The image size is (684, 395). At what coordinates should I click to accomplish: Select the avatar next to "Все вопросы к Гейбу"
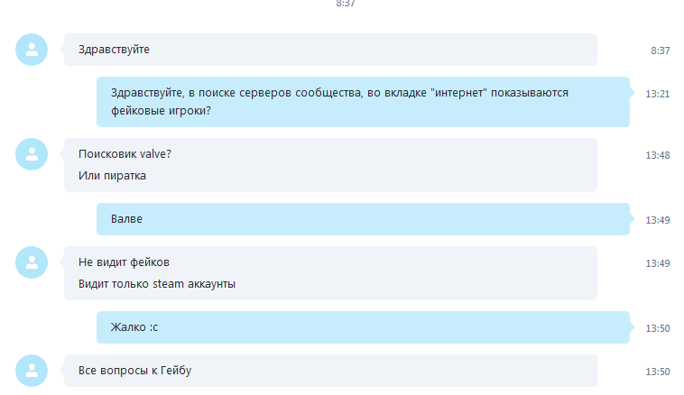tap(32, 371)
